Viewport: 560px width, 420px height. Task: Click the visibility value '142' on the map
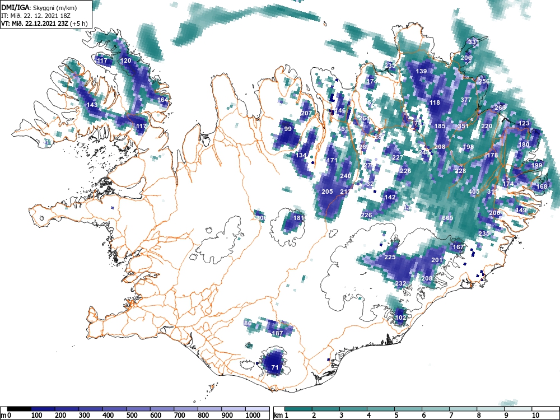[390, 197]
